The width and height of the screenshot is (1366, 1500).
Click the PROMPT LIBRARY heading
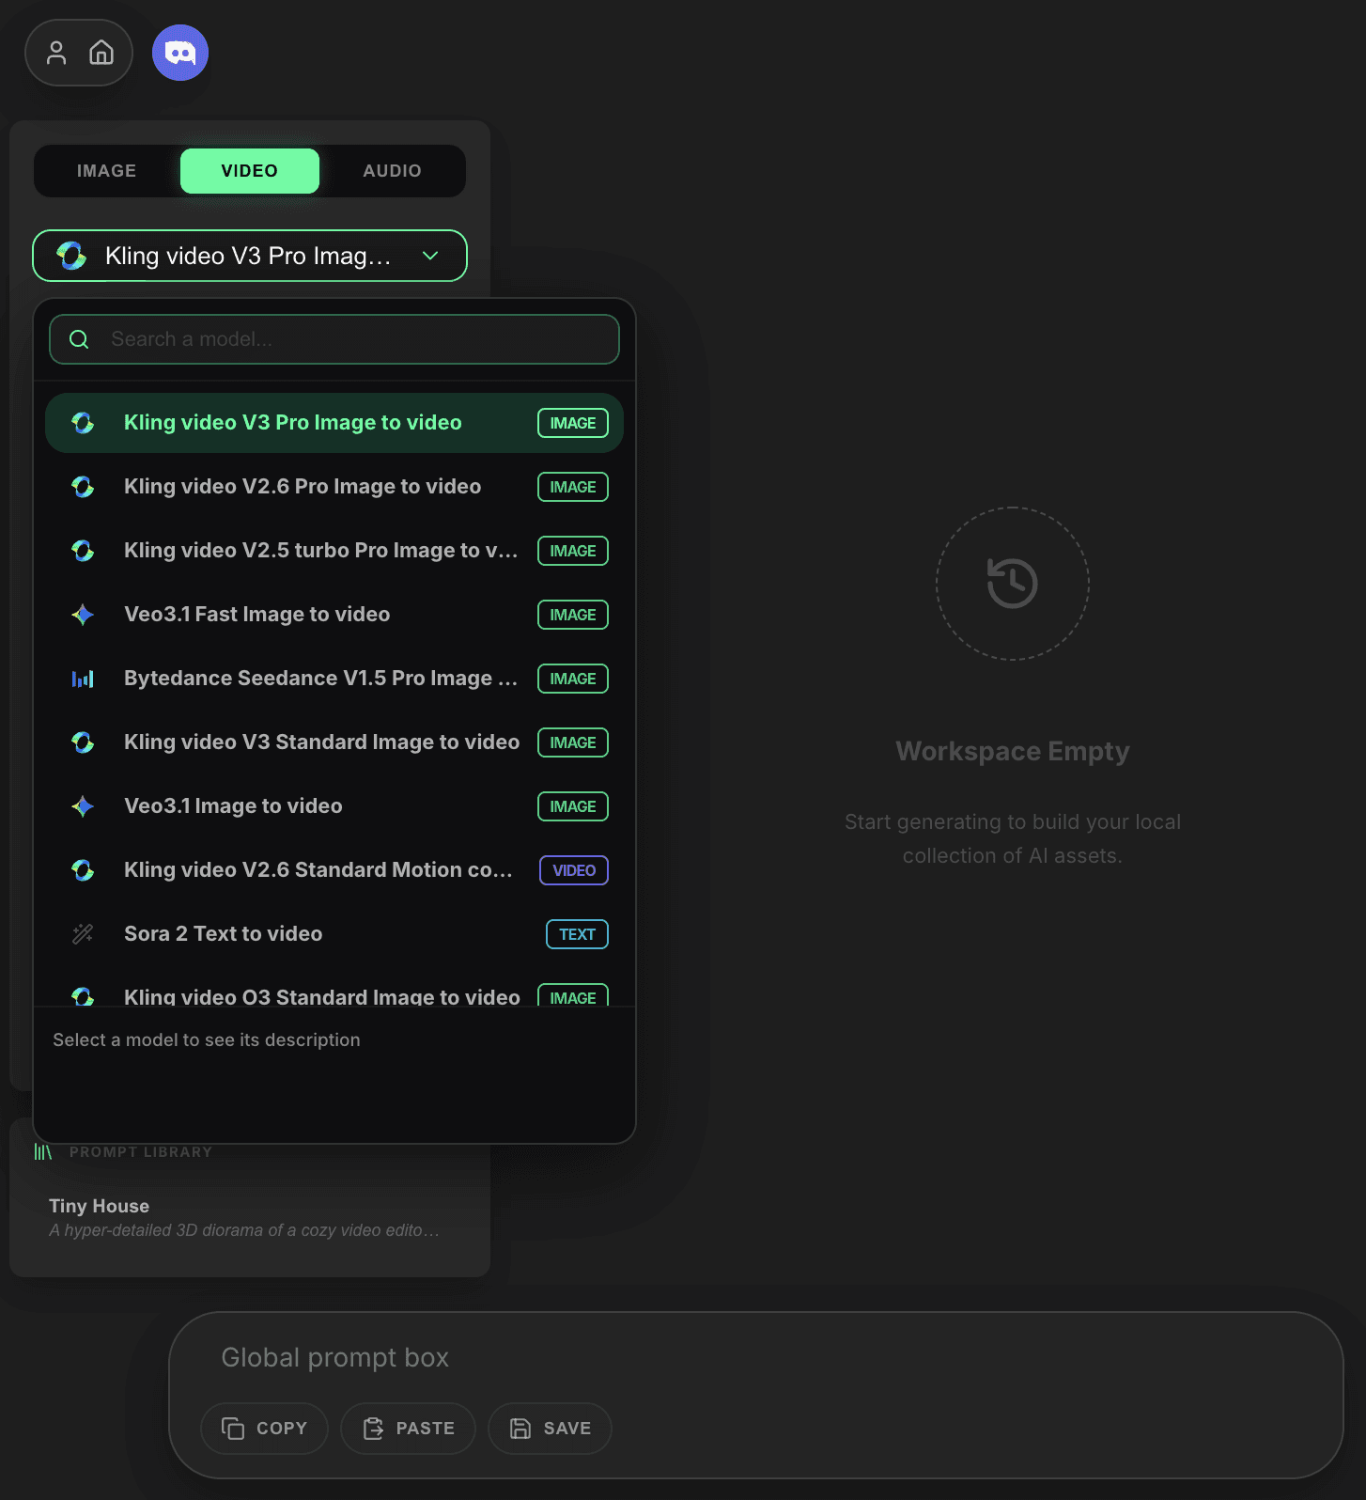tap(141, 1152)
